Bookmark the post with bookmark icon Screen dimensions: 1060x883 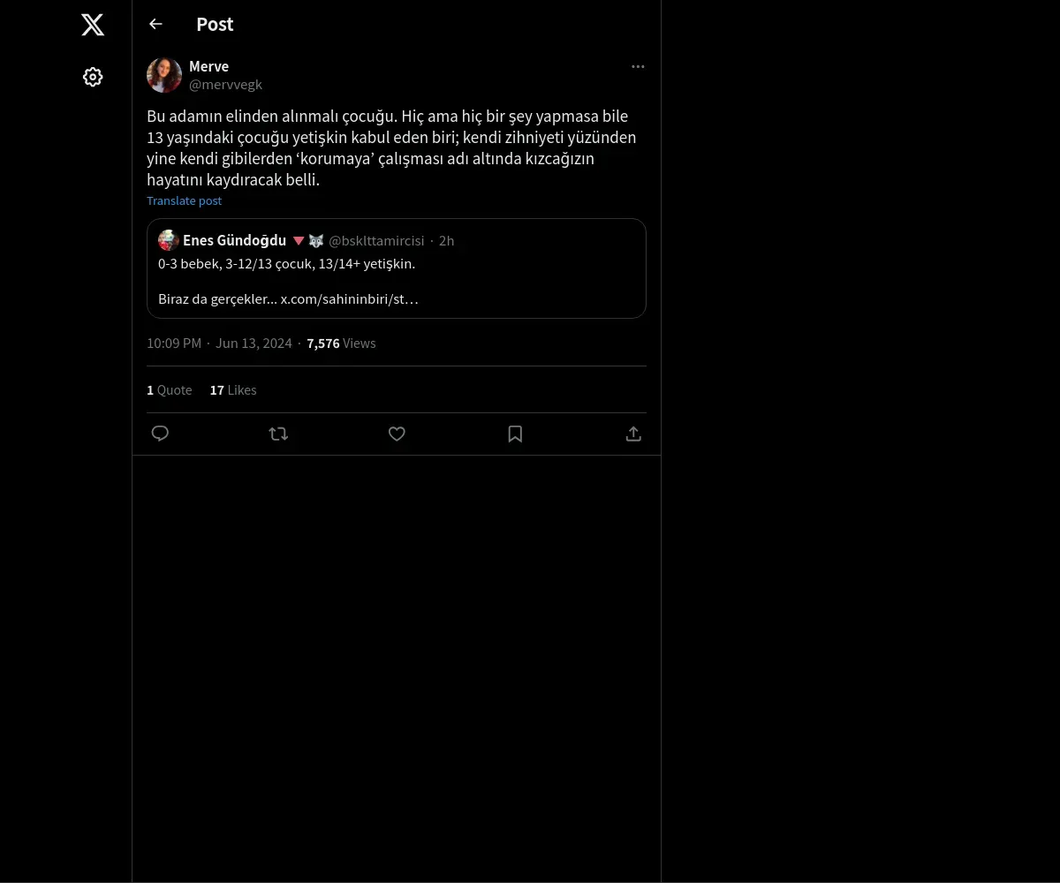[515, 434]
